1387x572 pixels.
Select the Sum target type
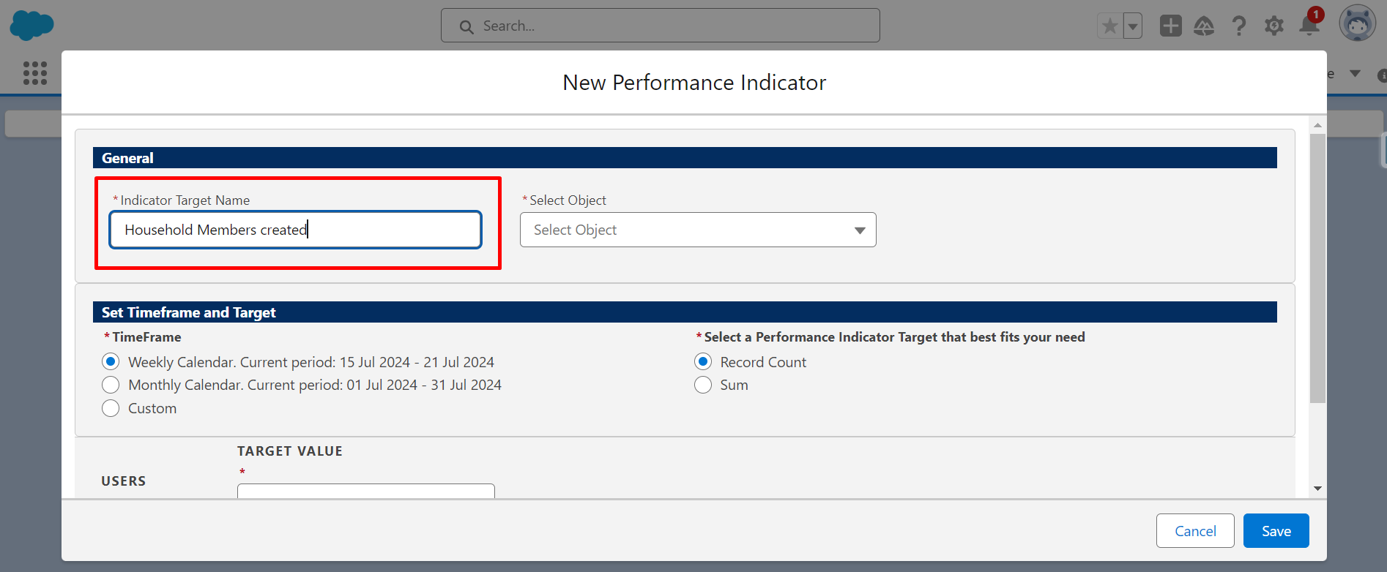(703, 385)
